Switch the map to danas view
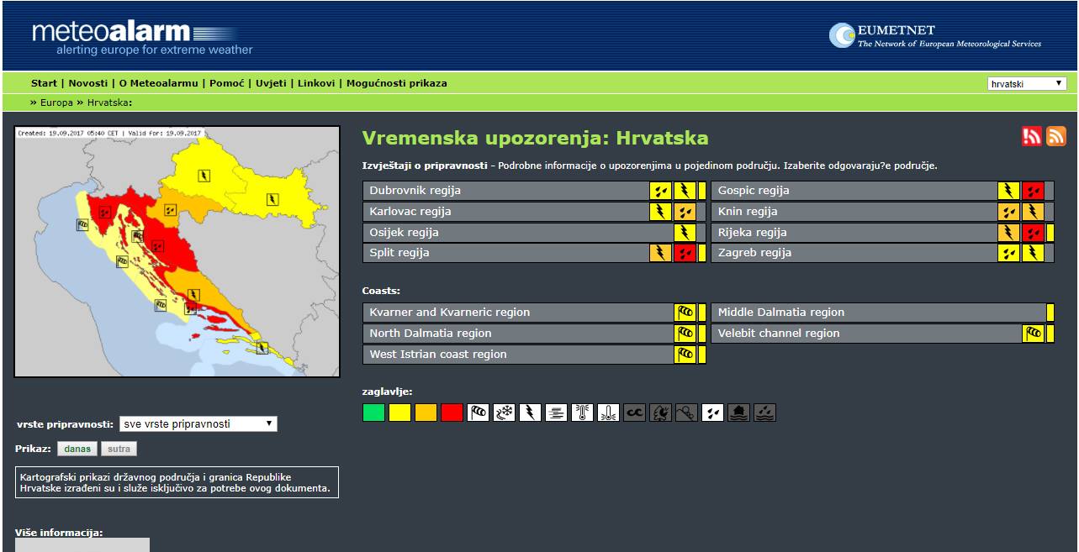Image resolution: width=1079 pixels, height=552 pixels. pos(77,449)
